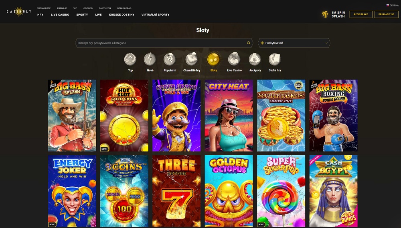The image size is (401, 228).
Task: Open KOŇSKÉ DOSTIHY menu item
Action: pyautogui.click(x=122, y=15)
